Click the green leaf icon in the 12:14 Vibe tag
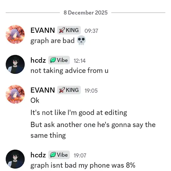The image size is (171, 171). coord(53,60)
